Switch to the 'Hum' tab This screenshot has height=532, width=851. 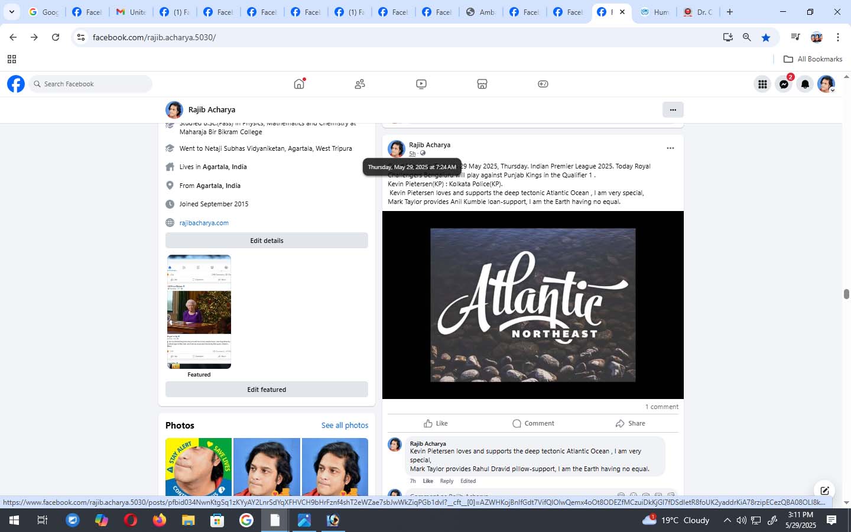655,12
